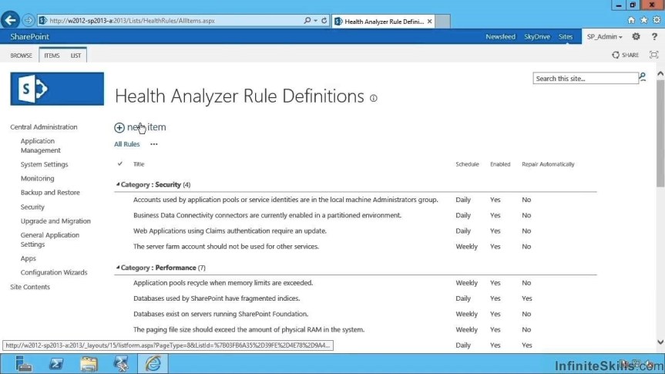
Task: Switch to the ITEMS ribbon tab
Action: [x=52, y=56]
